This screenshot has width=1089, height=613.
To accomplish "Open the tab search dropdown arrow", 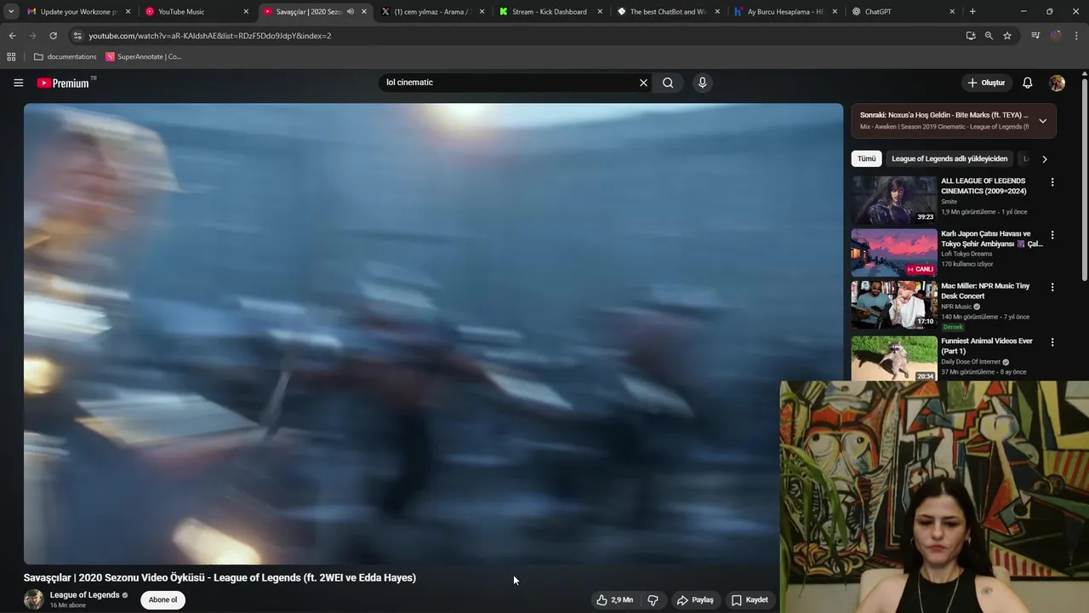I will tap(10, 12).
